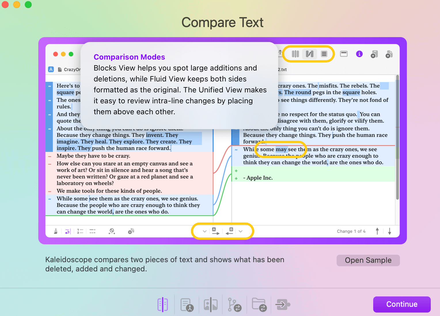Toggle line numbers icon in preview footer
The image size is (440, 316).
(x=80, y=231)
